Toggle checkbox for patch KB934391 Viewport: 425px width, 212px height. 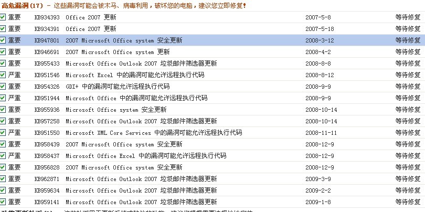[x=3, y=29]
